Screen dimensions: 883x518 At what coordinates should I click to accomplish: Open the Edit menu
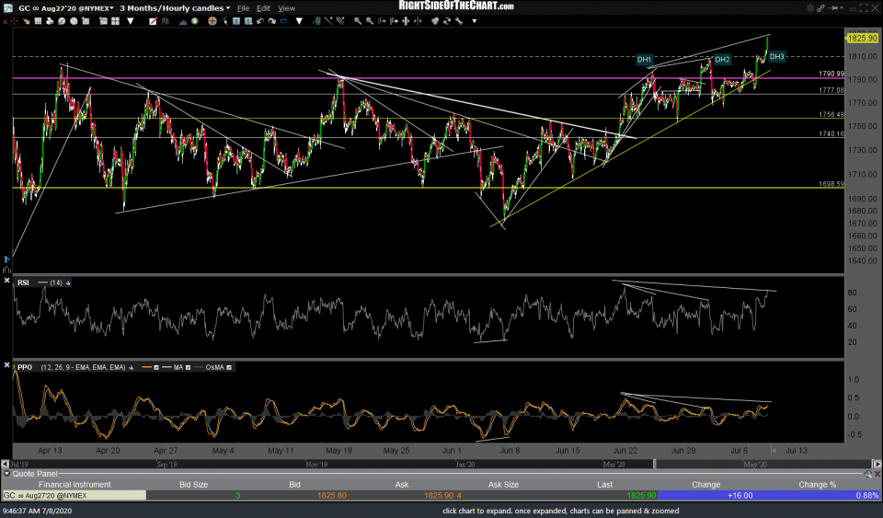pos(265,8)
